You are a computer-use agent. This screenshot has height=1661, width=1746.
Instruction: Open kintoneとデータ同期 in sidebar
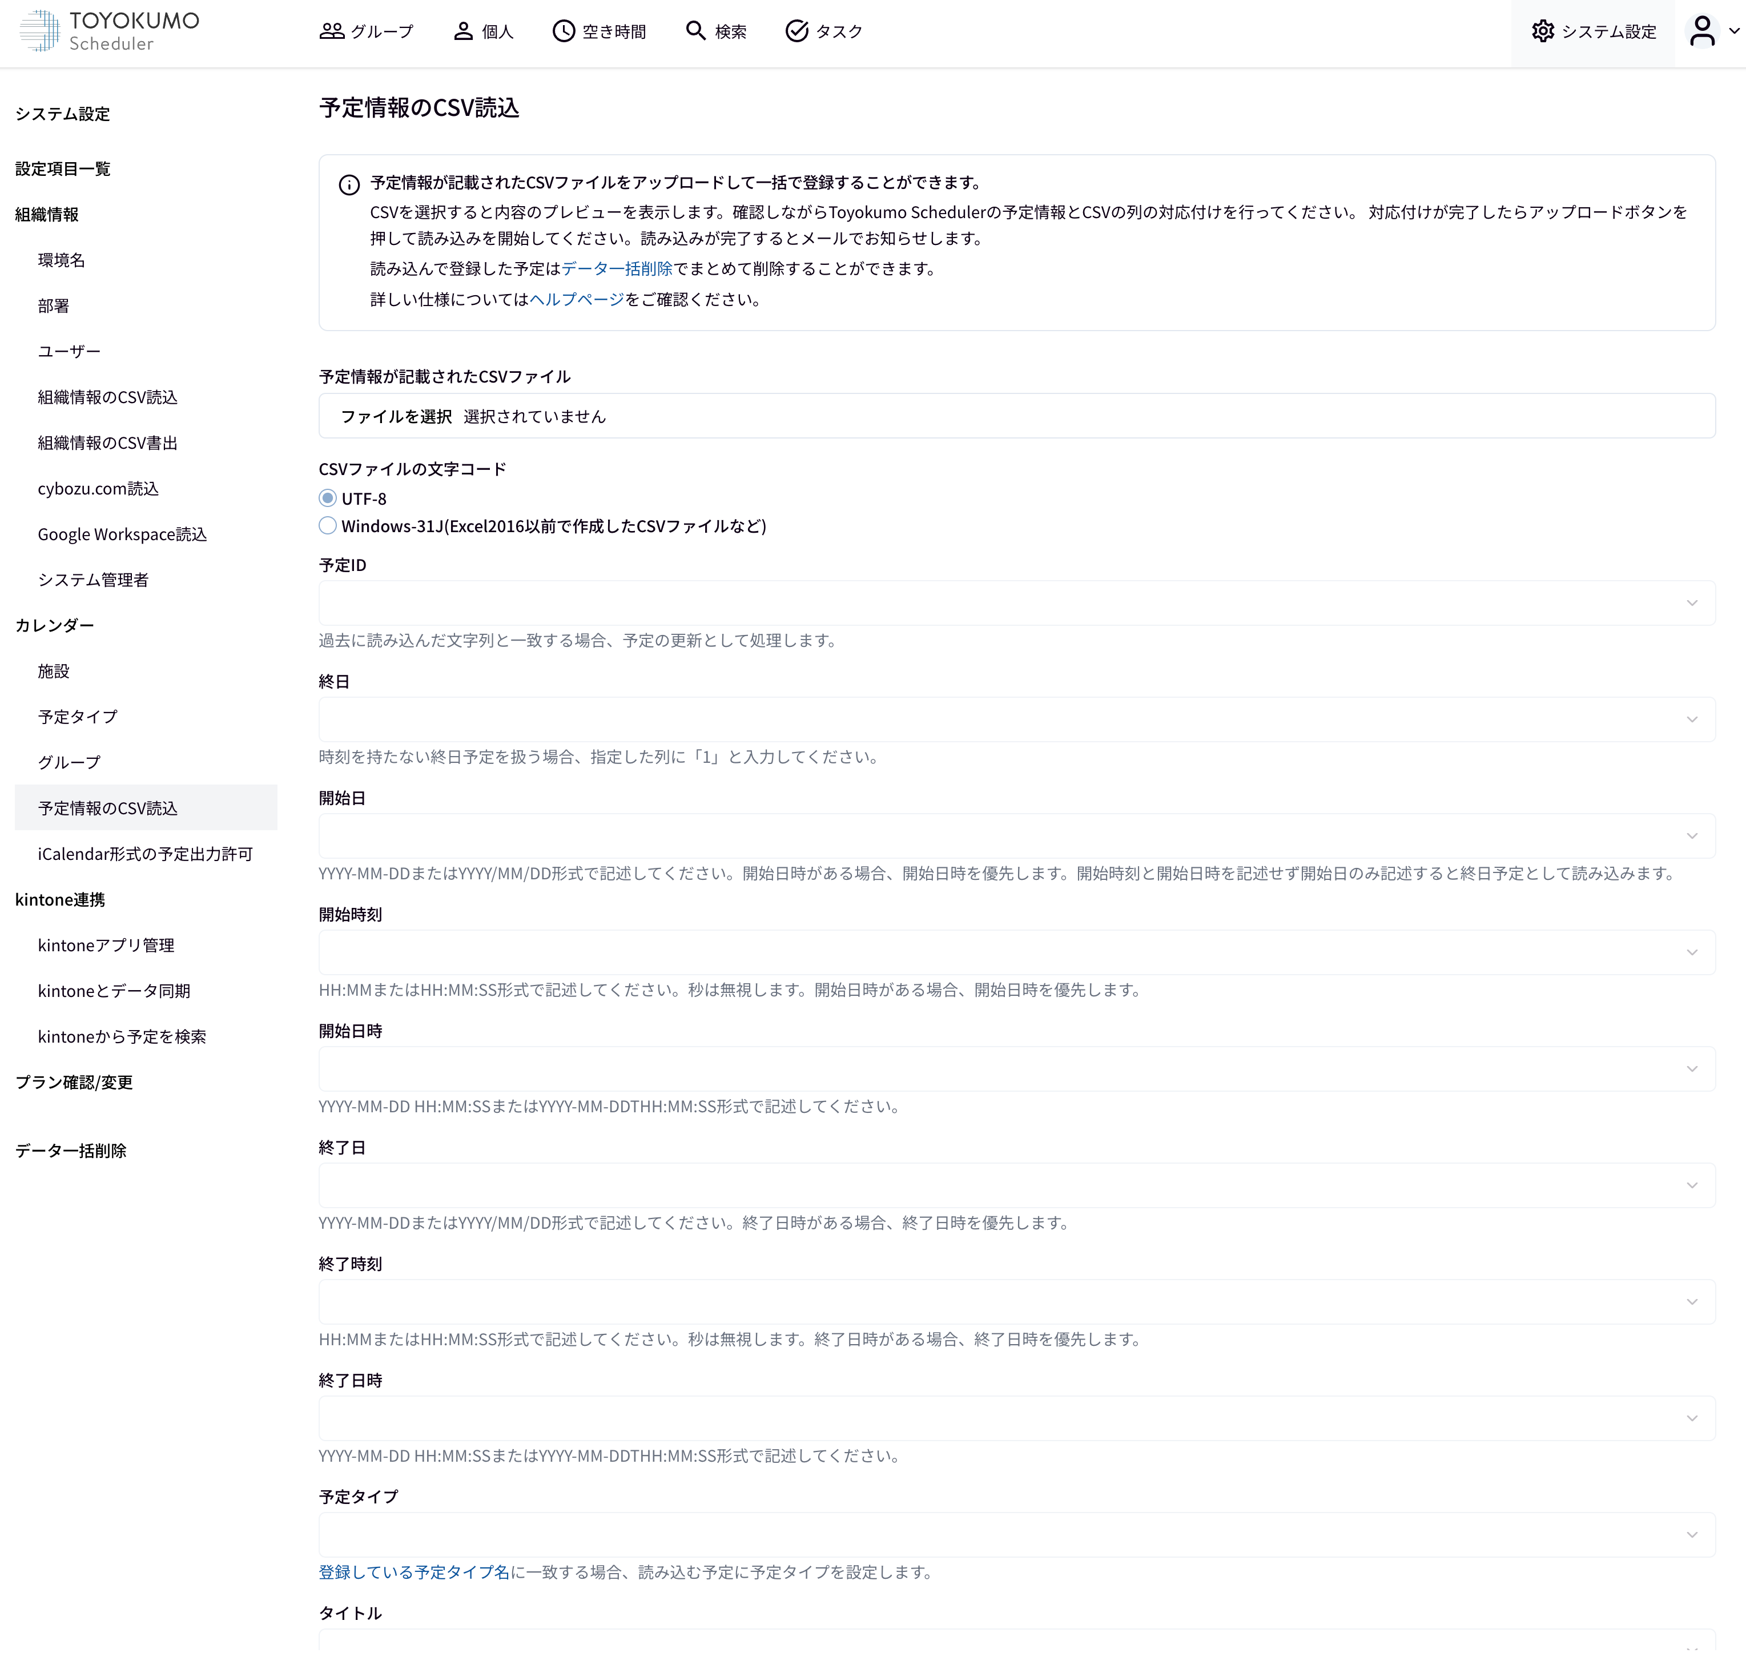tap(114, 991)
